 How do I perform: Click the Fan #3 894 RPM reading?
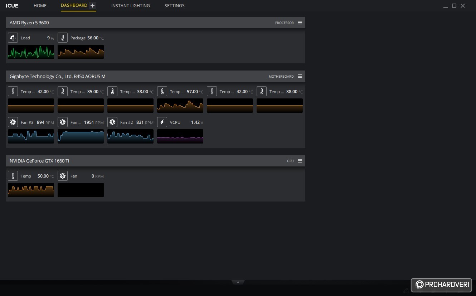[45, 122]
